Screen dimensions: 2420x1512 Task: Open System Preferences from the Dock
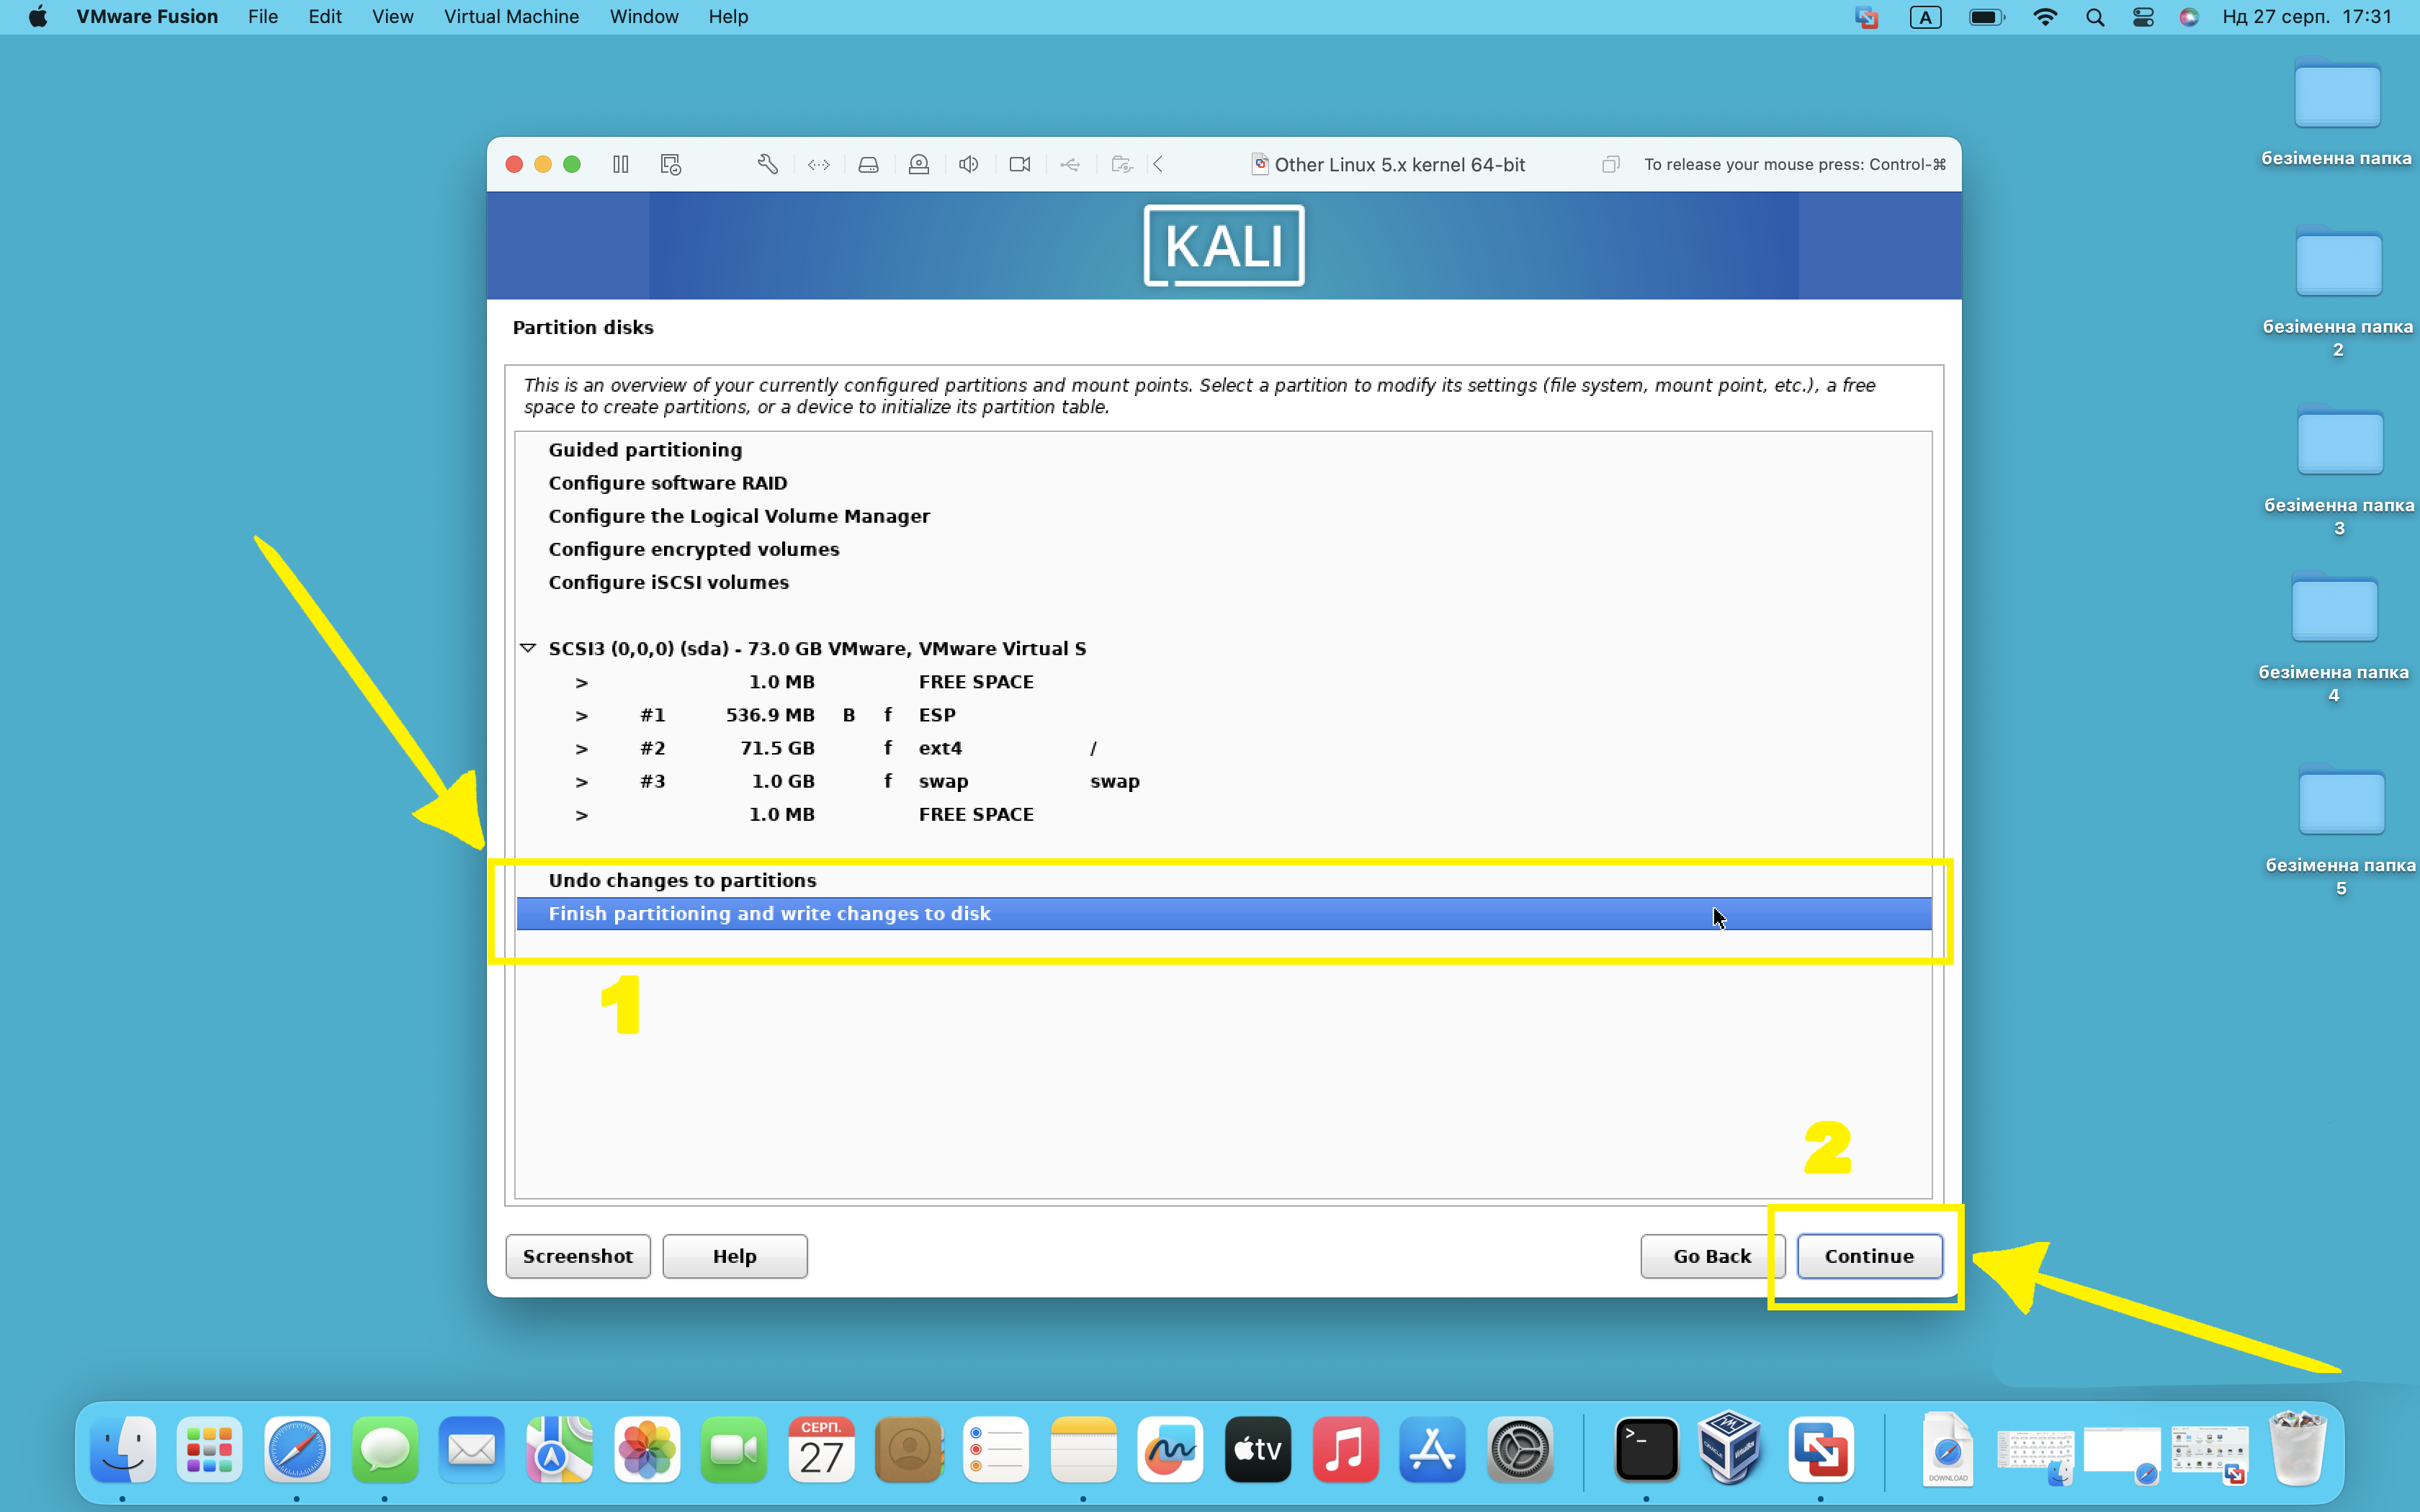pyautogui.click(x=1520, y=1449)
